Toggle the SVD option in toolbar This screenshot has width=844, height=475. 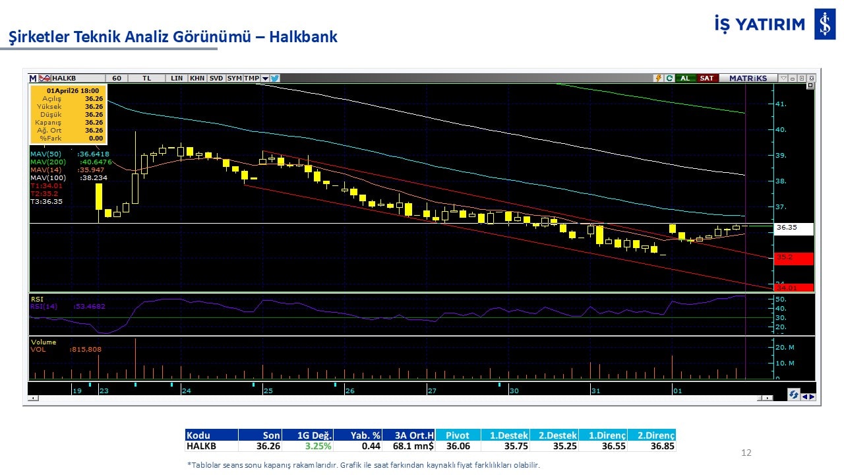click(x=216, y=78)
